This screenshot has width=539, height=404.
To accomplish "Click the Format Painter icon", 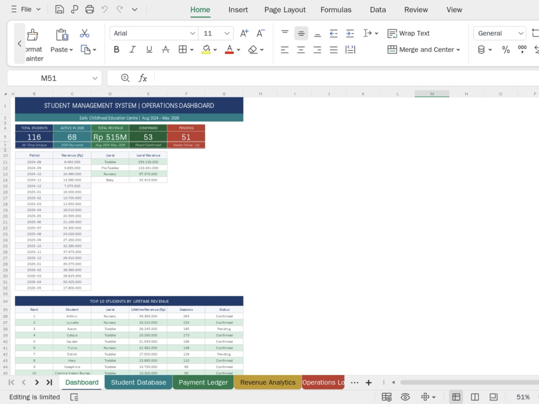I will [33, 34].
